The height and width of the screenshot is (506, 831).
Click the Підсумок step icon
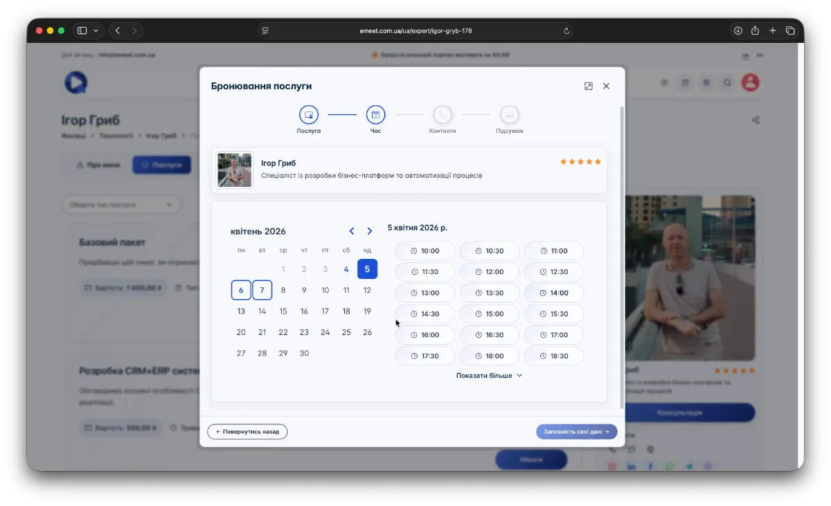(509, 115)
